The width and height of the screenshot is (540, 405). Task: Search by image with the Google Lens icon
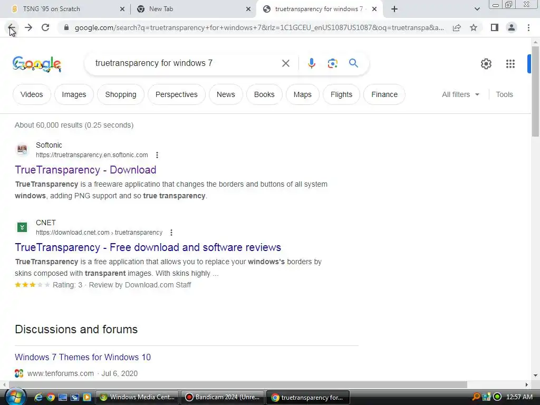[332, 63]
